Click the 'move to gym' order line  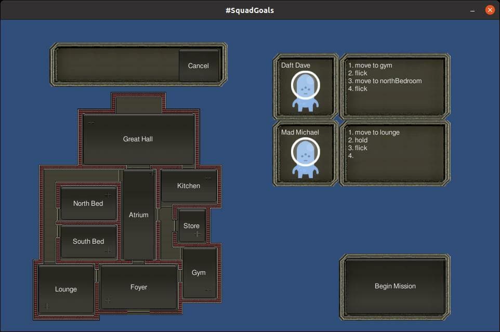370,65
